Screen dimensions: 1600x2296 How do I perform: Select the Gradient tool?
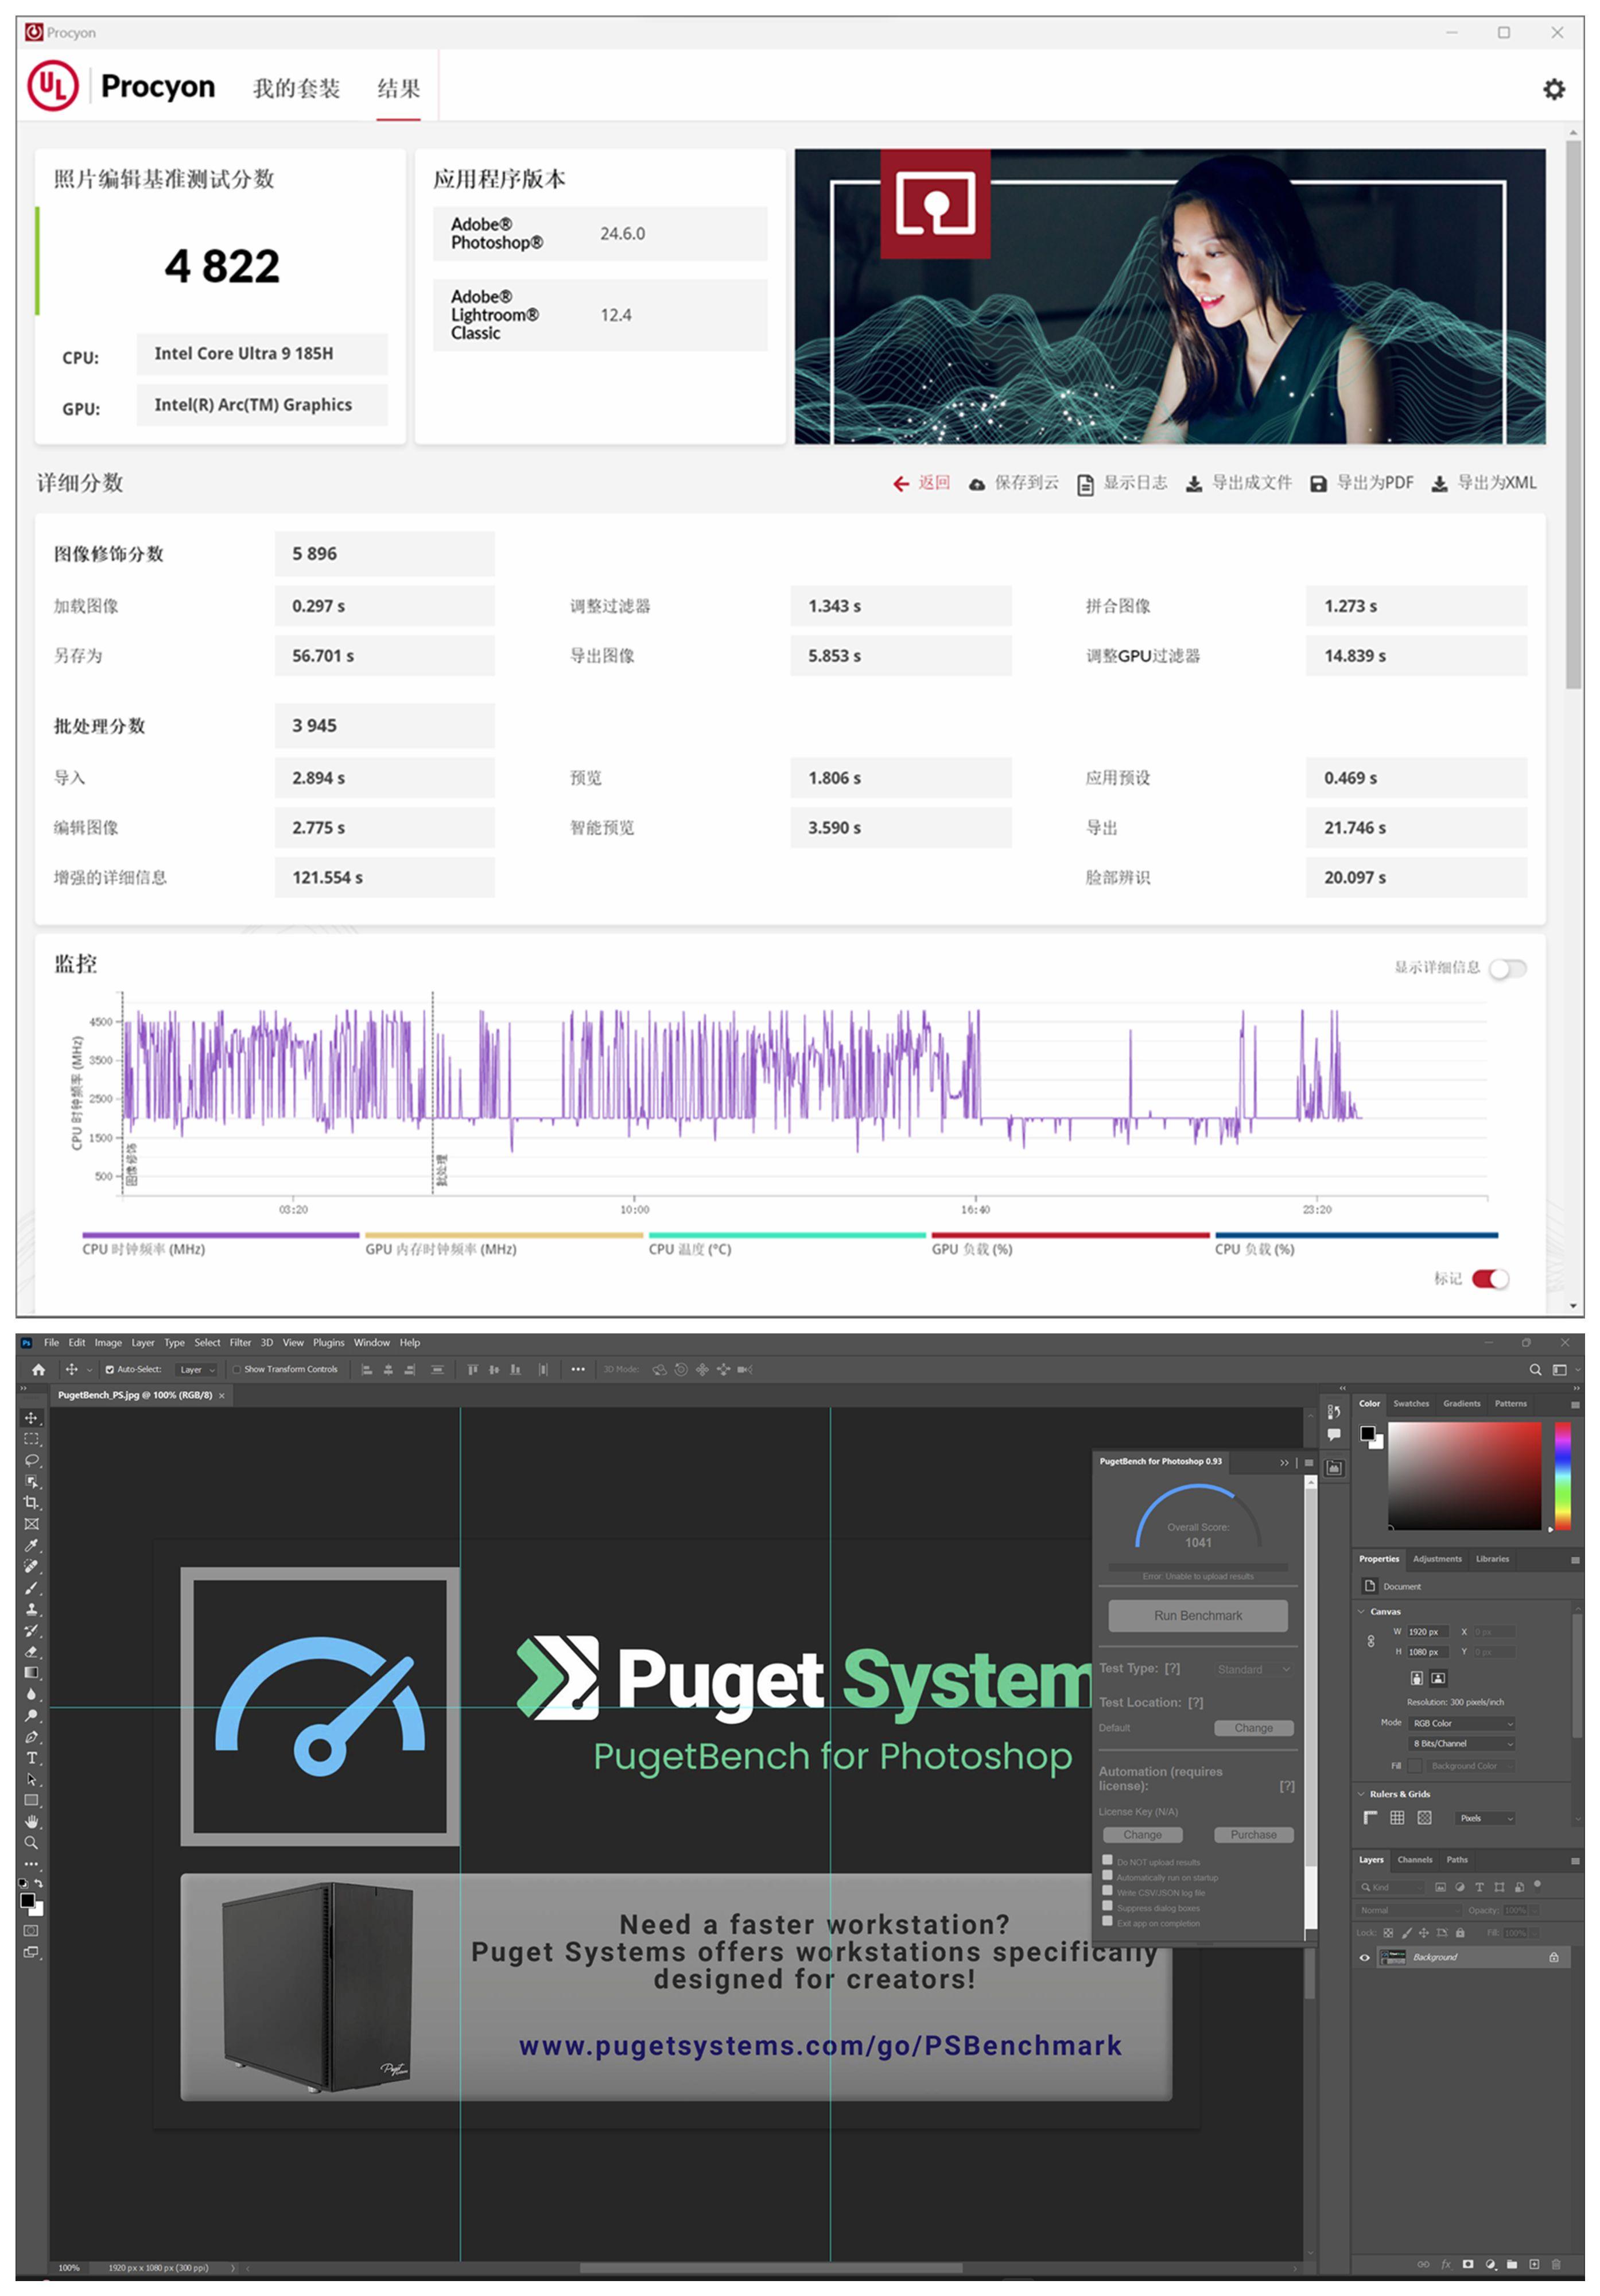[31, 1673]
